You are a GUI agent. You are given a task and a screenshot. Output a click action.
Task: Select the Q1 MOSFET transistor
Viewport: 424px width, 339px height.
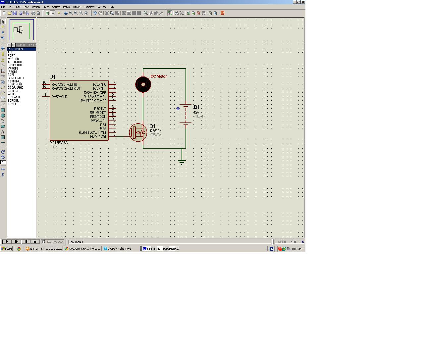138,132
